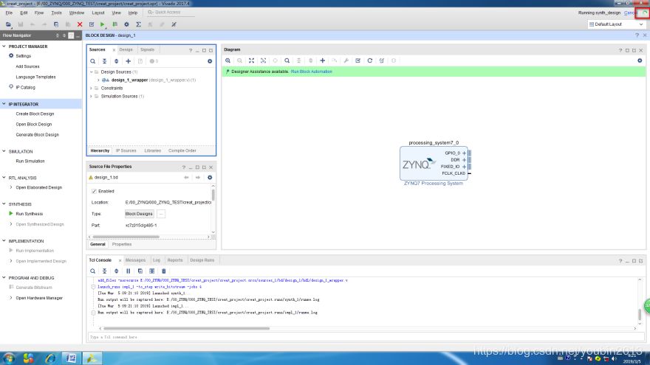The width and height of the screenshot is (650, 365).
Task: Add IP with Diagram plus icon
Action: [323, 60]
